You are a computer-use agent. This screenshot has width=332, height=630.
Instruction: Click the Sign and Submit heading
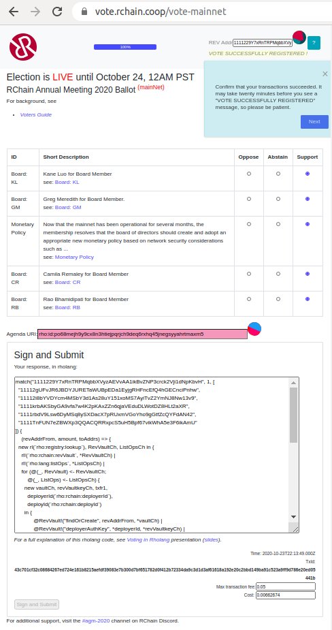pos(49,355)
